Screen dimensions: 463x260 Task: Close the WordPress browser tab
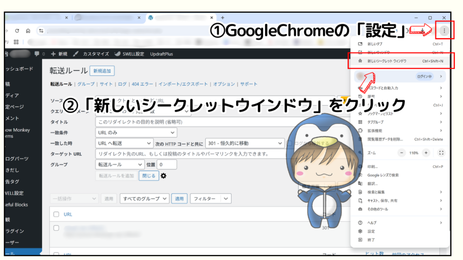[x=212, y=18]
